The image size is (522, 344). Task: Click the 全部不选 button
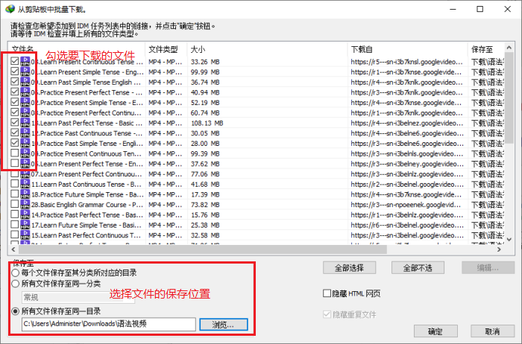(x=418, y=268)
